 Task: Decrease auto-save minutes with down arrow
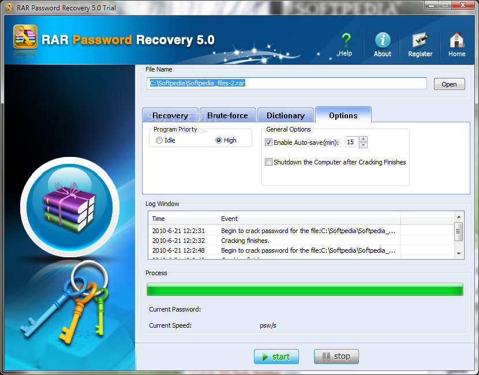click(x=363, y=145)
